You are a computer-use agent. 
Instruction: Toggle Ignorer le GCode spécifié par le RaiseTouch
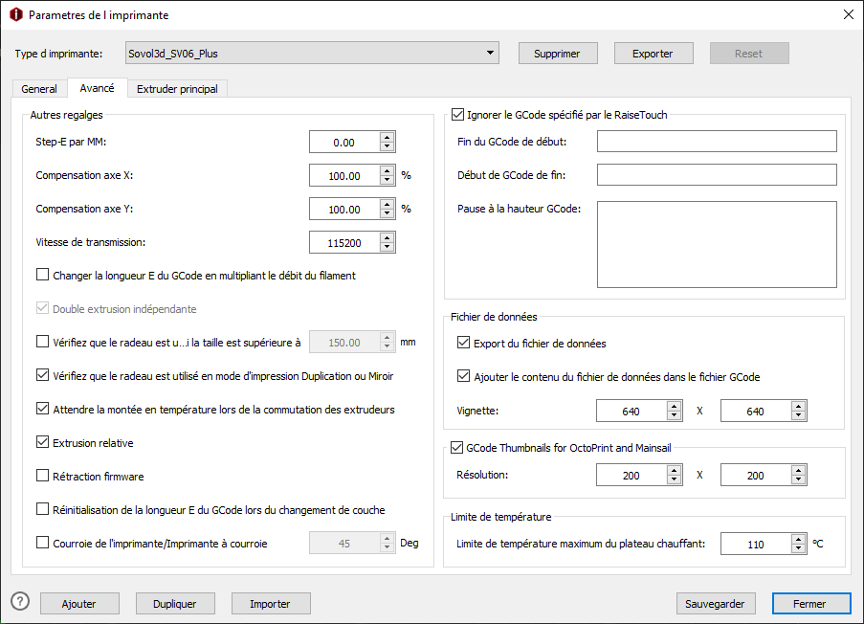pyautogui.click(x=457, y=114)
